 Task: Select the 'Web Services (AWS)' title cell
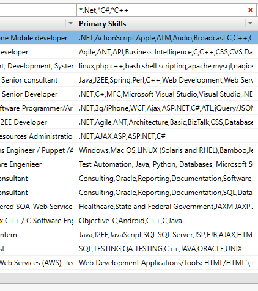pyautogui.click(x=38, y=263)
